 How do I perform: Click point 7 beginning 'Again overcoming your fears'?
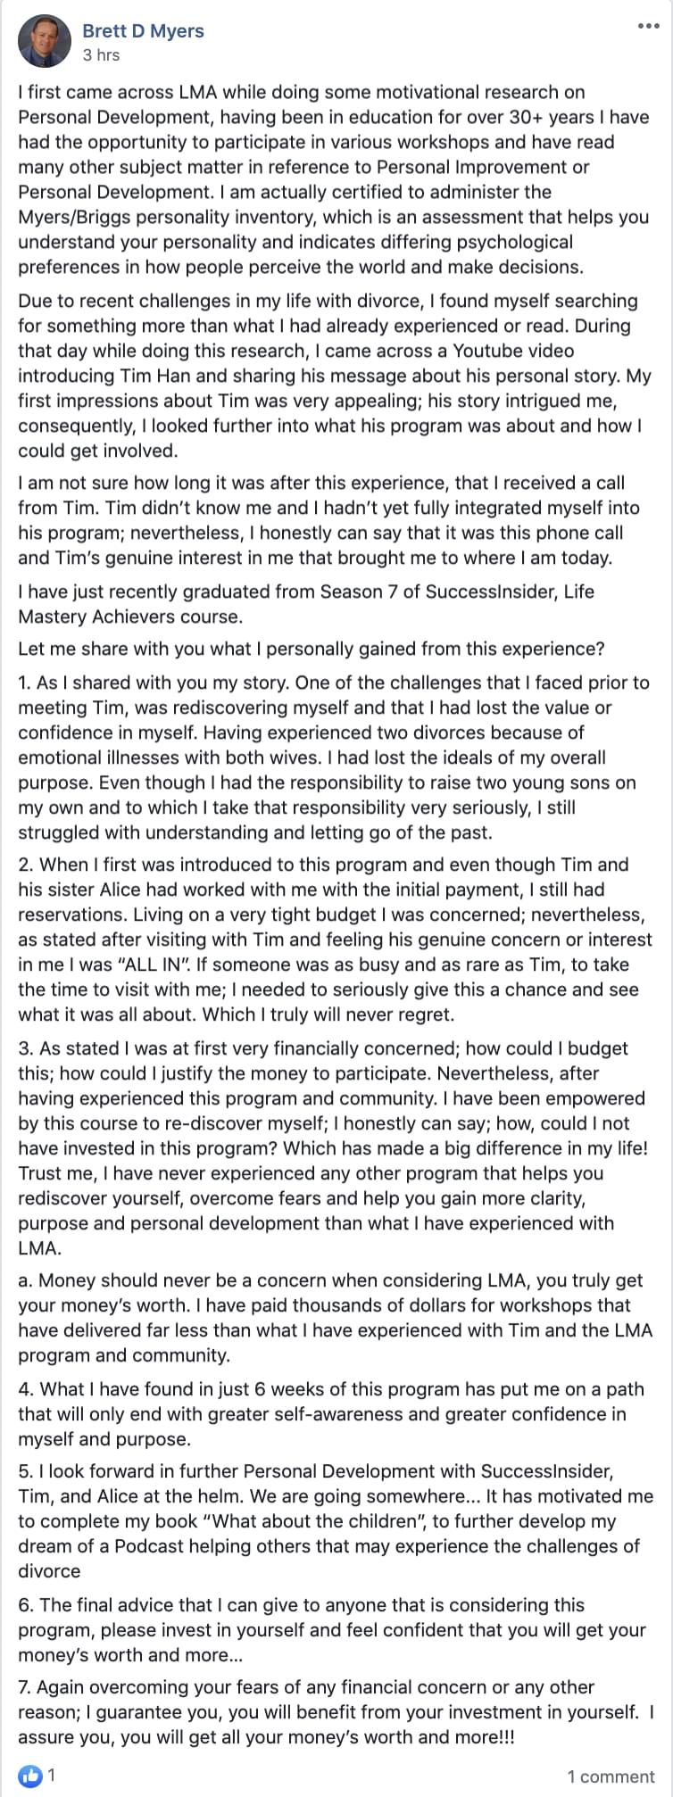tap(336, 1712)
